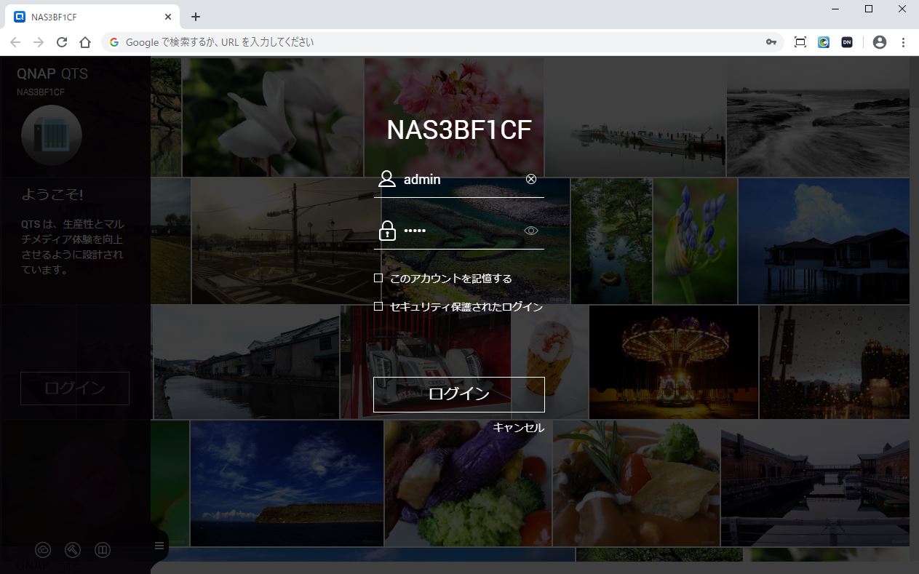Viewport: 919px width, 574px height.
Task: Open the myQNAPcloud cloud icon in sidebar
Action: click(43, 550)
